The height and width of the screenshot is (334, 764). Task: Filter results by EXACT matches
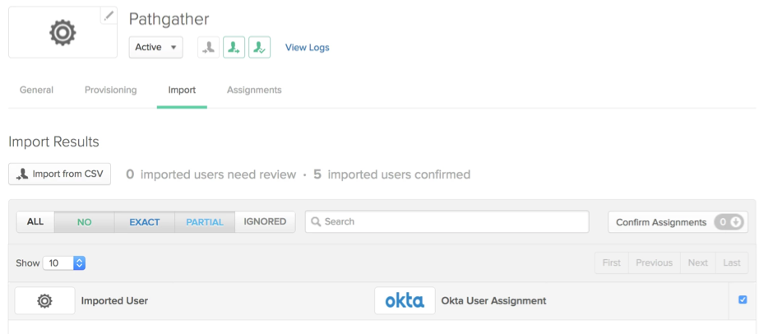click(145, 222)
